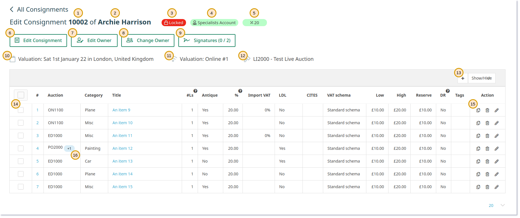The height and width of the screenshot is (218, 520).
Task: Copy the An item 15 row
Action: 478,187
